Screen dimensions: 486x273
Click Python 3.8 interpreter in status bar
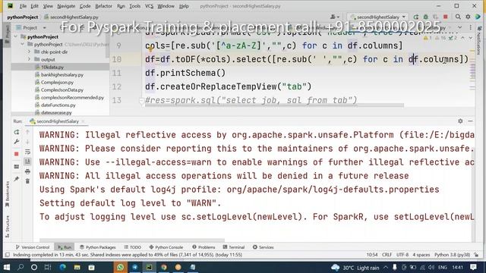(x=453, y=255)
